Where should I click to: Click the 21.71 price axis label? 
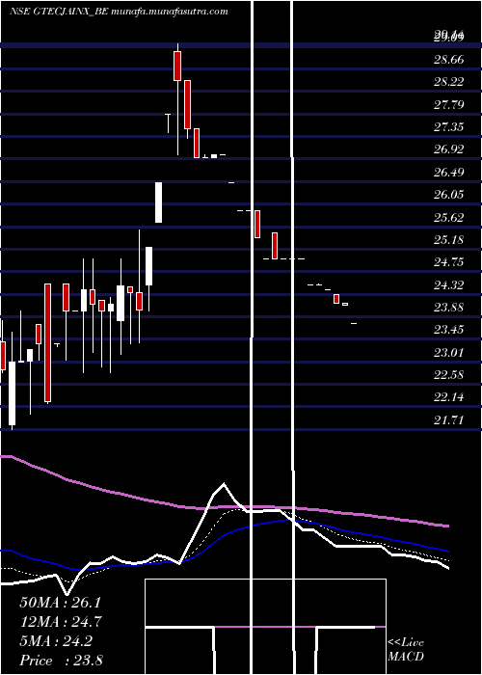click(x=449, y=420)
